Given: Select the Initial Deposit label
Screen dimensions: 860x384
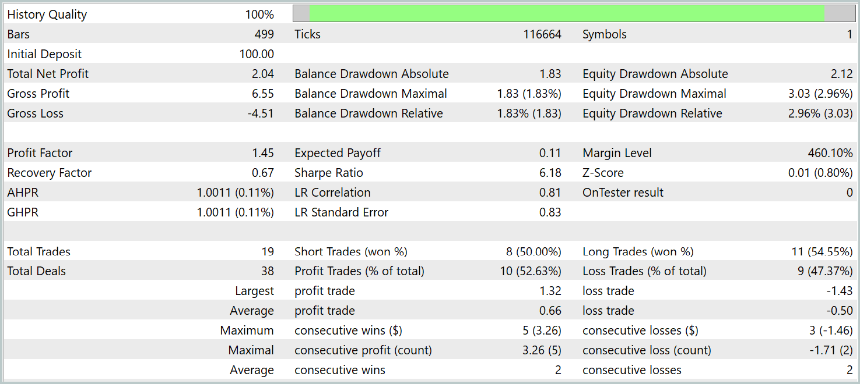Looking at the screenshot, I should [44, 54].
